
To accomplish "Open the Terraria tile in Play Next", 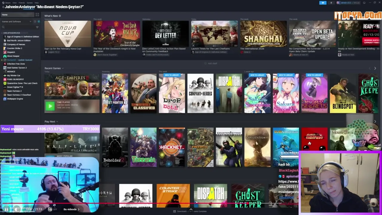I will pyautogui.click(x=143, y=147).
